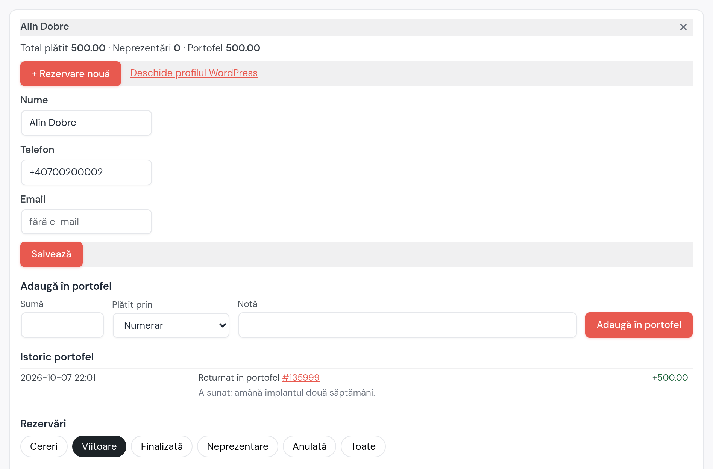Click the Sumă amount input
713x469 pixels.
point(62,325)
